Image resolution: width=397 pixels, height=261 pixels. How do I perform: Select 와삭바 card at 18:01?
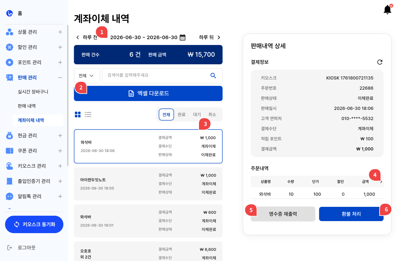tap(148, 221)
